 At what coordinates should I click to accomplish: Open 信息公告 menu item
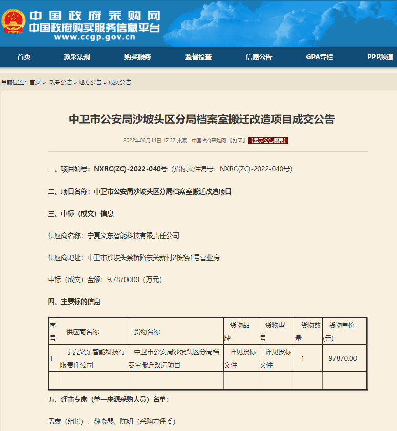[259, 57]
